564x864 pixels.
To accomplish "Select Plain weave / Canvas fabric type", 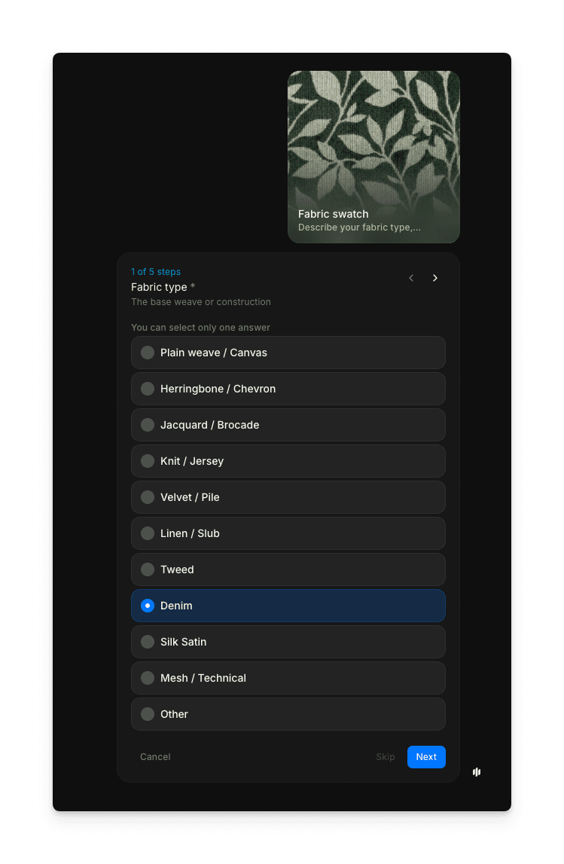I will (x=288, y=353).
